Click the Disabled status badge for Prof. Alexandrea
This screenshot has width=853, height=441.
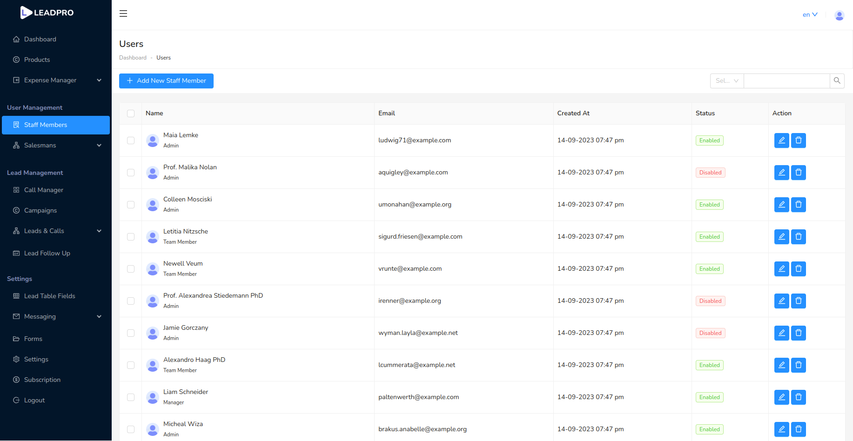[x=710, y=301]
